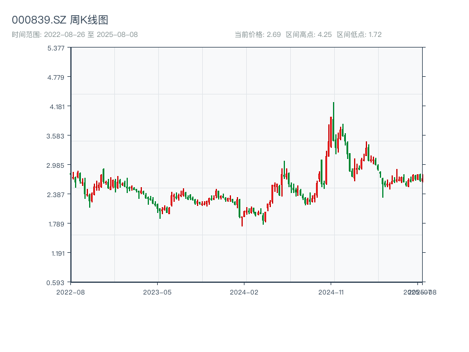Click the 4.181 y-axis price label
The image size is (469, 352).
[56, 106]
